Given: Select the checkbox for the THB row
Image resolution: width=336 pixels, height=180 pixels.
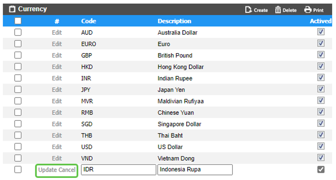Looking at the screenshot, I should pos(18,136).
